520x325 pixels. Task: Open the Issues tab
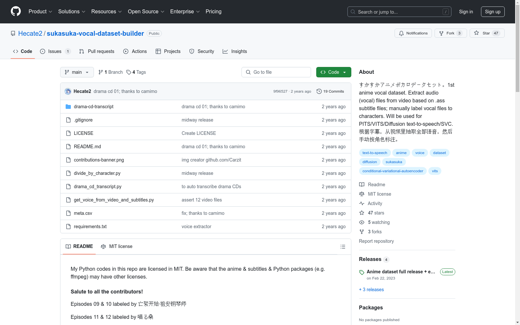click(x=55, y=51)
